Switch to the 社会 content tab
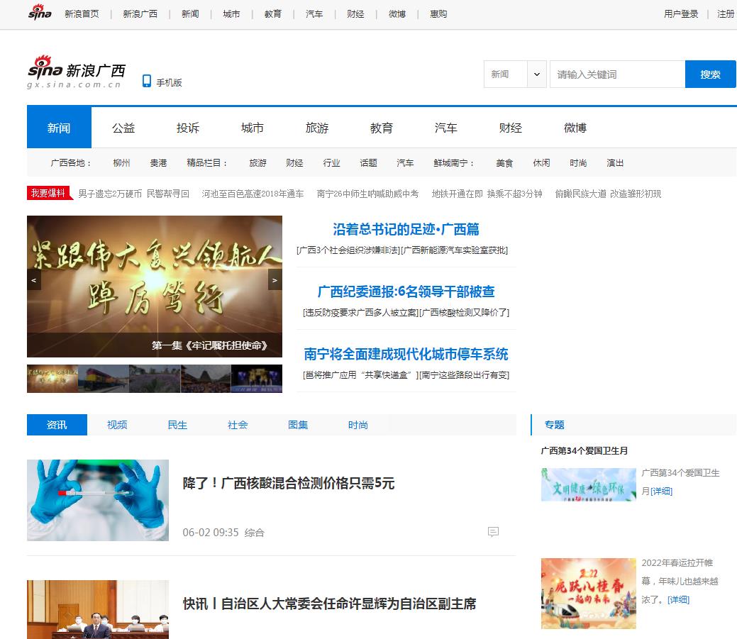 tap(238, 425)
